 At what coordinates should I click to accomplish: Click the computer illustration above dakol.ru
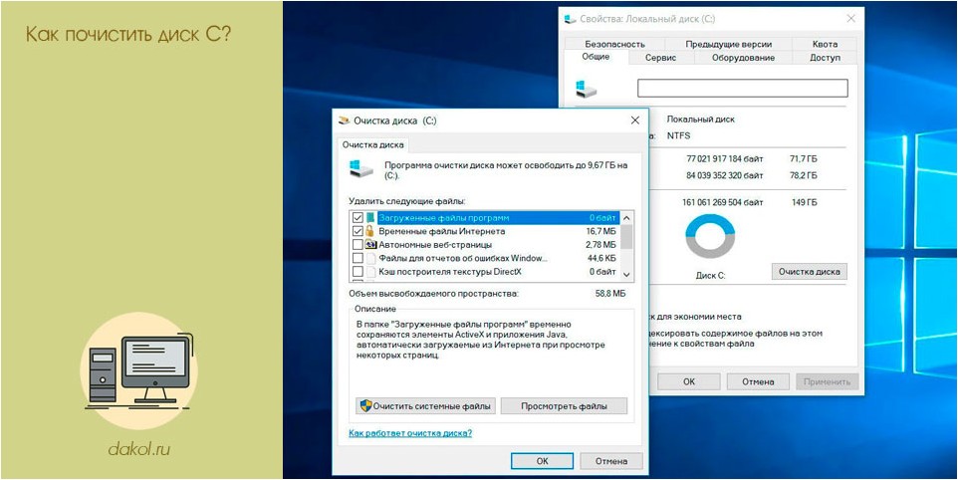pos(139,371)
